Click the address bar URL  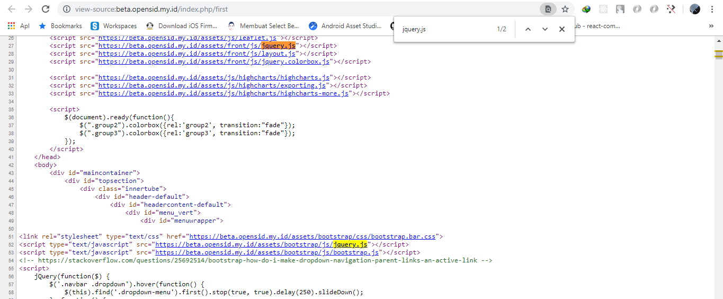[151, 9]
